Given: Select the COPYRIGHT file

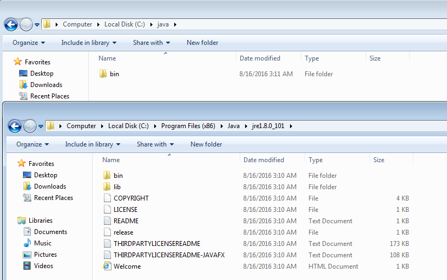Looking at the screenshot, I should [x=131, y=198].
